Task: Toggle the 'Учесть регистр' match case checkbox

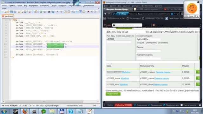Action: click(x=181, y=105)
